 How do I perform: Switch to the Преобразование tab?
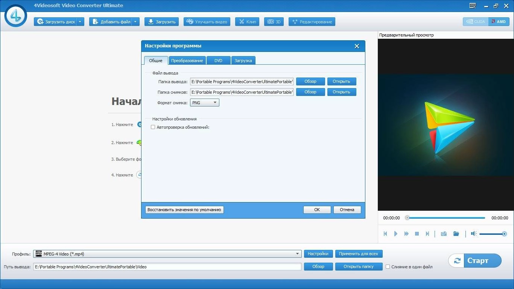(187, 61)
